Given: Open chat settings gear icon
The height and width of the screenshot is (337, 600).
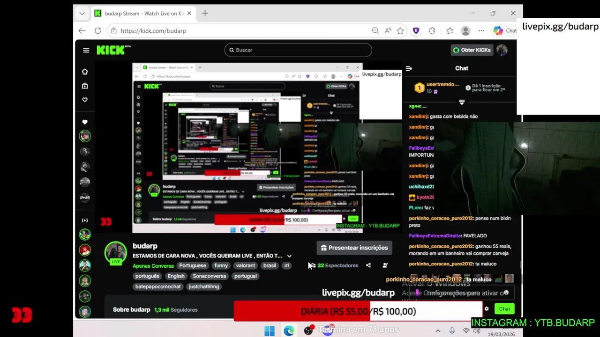Looking at the screenshot, I should click(487, 309).
